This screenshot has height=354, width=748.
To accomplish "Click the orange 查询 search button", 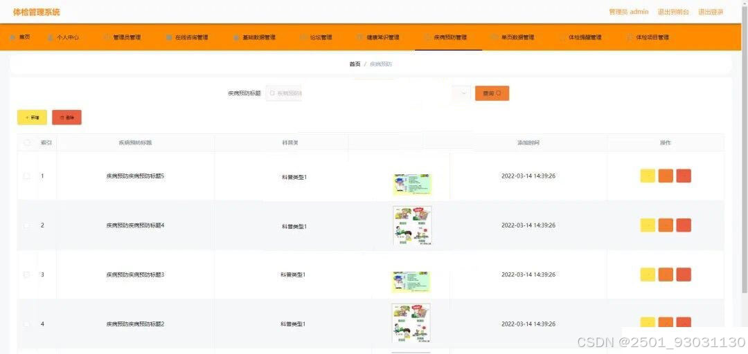I will tap(492, 93).
